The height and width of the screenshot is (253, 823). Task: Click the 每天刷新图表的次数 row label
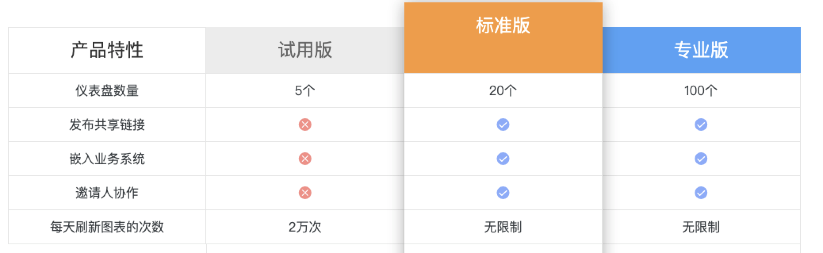point(107,227)
